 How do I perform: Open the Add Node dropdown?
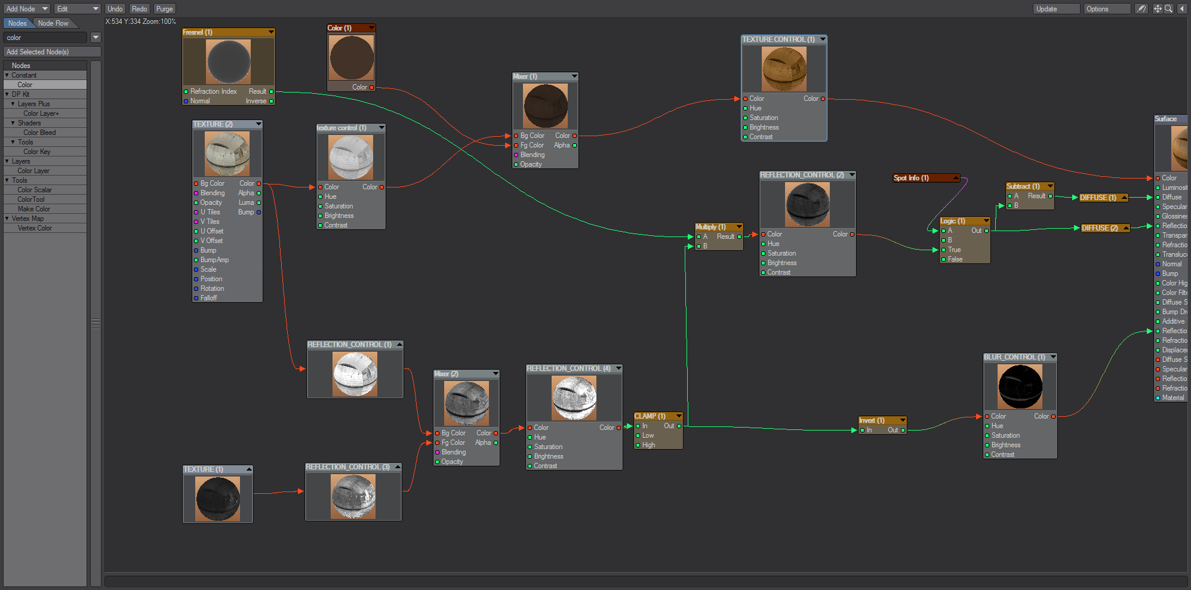(27, 9)
